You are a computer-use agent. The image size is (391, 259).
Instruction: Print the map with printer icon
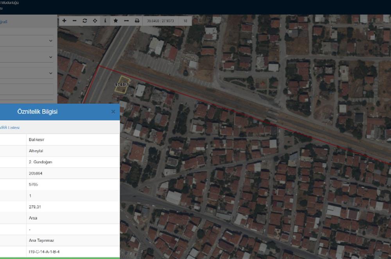pyautogui.click(x=137, y=21)
